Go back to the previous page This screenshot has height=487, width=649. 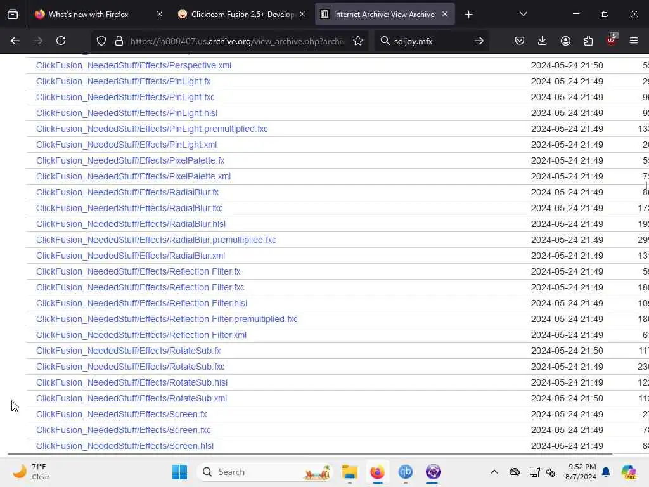pyautogui.click(x=15, y=41)
